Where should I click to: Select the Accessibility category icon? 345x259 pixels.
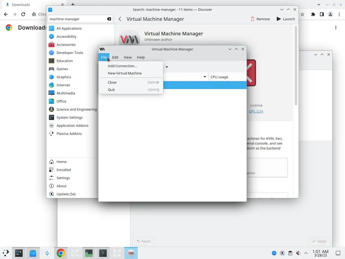(x=51, y=36)
